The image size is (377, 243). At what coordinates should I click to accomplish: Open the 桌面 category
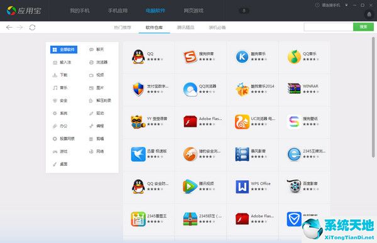click(x=60, y=164)
